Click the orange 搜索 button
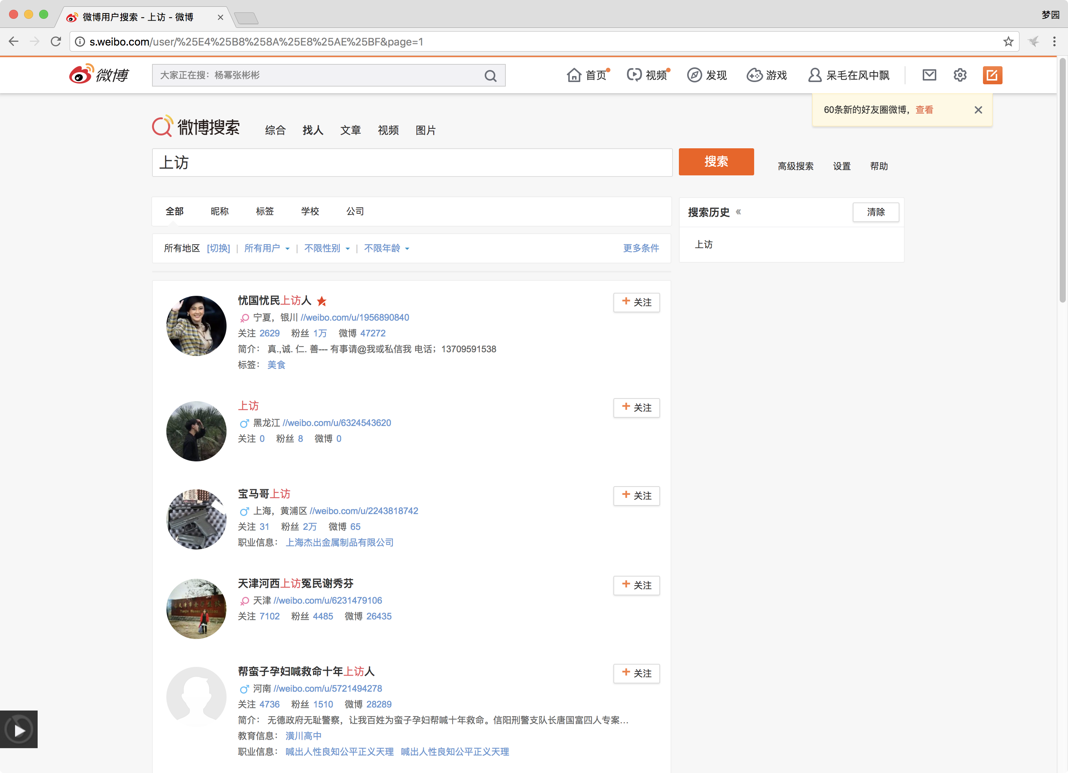 pyautogui.click(x=716, y=162)
